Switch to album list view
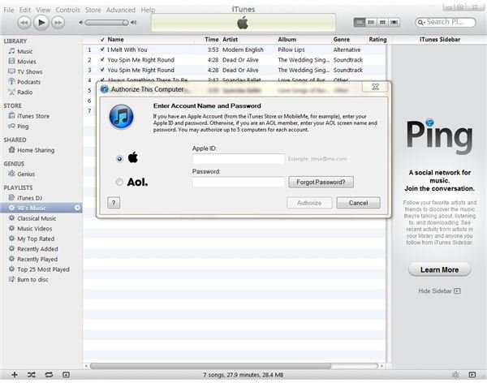487x383 pixels. click(x=371, y=23)
